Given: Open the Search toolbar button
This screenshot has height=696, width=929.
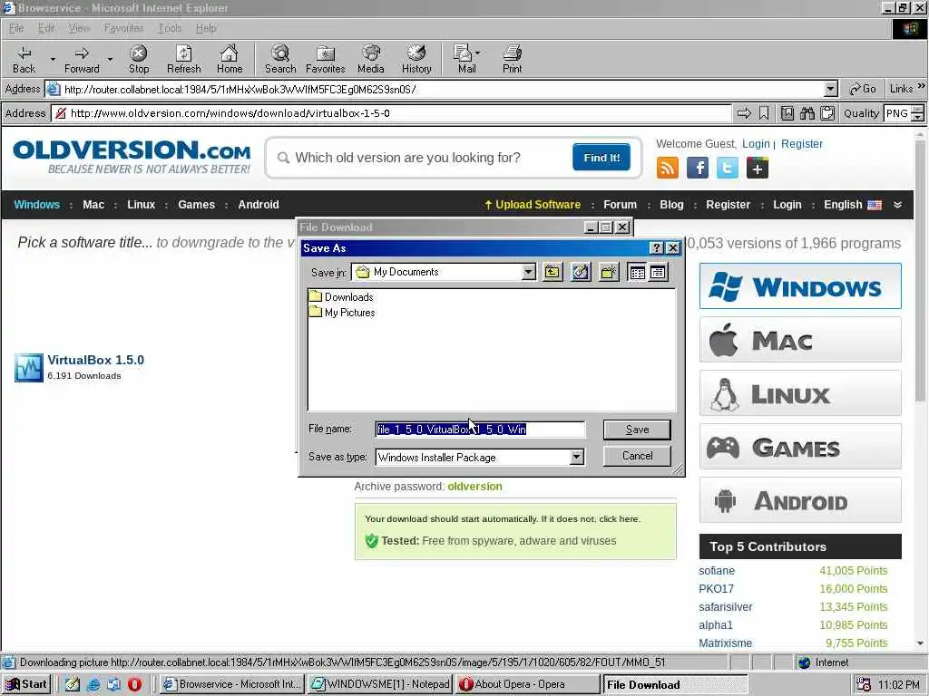Looking at the screenshot, I should coord(280,60).
